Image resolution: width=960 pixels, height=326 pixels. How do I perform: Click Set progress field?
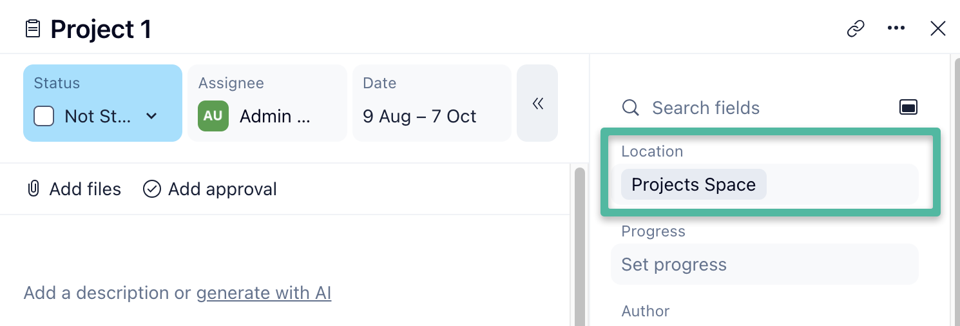point(764,264)
